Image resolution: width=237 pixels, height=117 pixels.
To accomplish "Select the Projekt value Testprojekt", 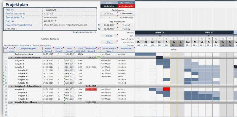I will 50,10.
